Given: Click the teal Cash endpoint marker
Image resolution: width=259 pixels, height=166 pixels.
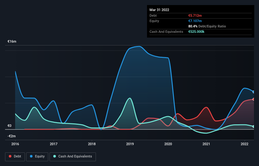Looking at the screenshot, I should pyautogui.click(x=254, y=127).
